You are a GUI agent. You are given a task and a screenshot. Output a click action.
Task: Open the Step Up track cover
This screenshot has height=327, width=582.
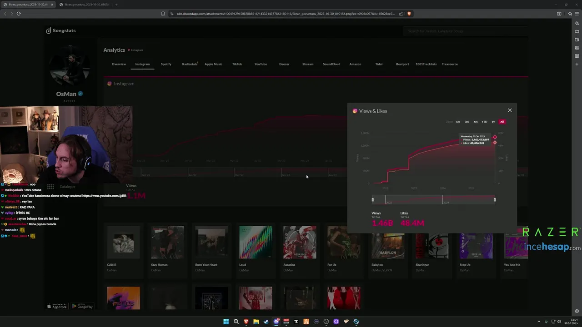(476, 246)
